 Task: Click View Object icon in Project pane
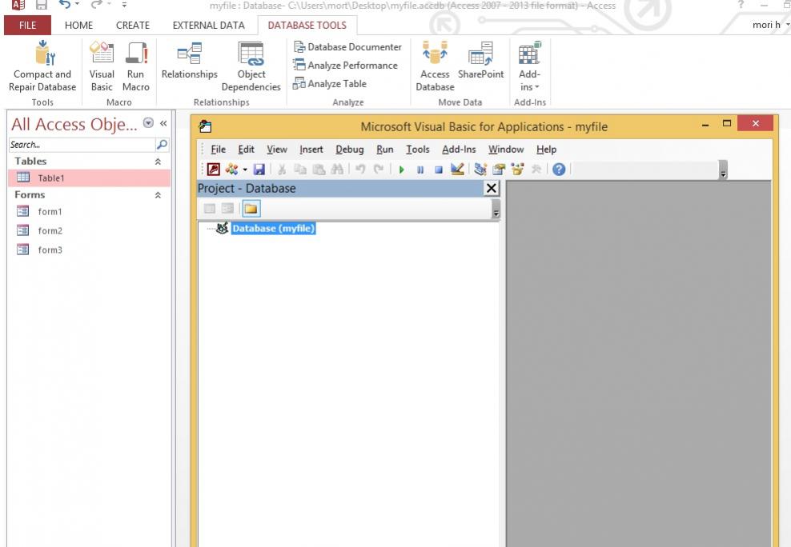(x=227, y=209)
